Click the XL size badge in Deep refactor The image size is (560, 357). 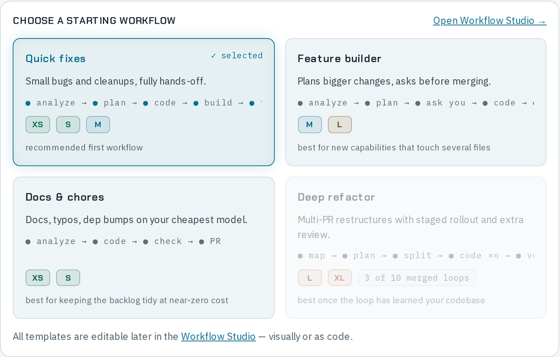(339, 278)
